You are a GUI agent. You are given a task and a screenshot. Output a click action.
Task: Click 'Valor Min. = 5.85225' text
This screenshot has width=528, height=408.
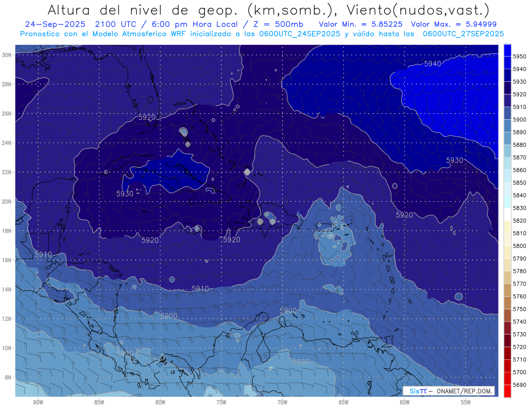click(361, 24)
